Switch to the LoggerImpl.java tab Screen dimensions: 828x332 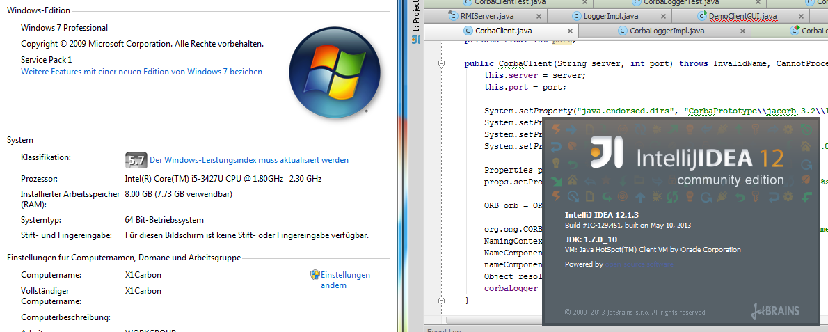pos(610,16)
